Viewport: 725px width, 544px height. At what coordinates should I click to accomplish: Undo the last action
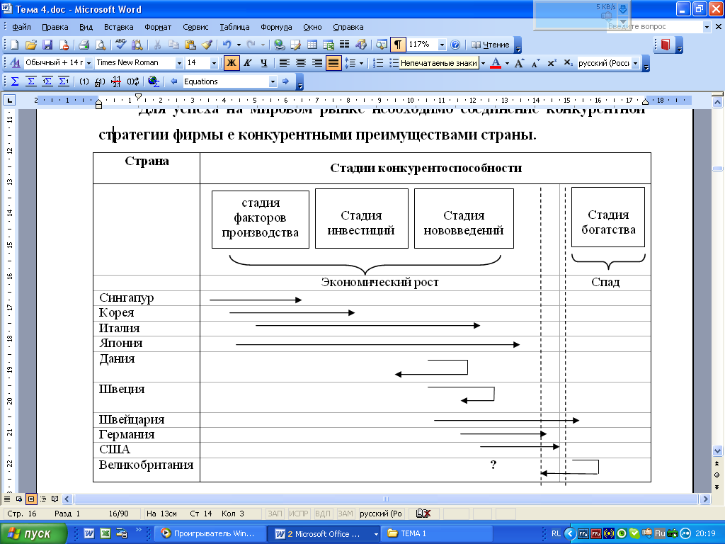[x=227, y=45]
